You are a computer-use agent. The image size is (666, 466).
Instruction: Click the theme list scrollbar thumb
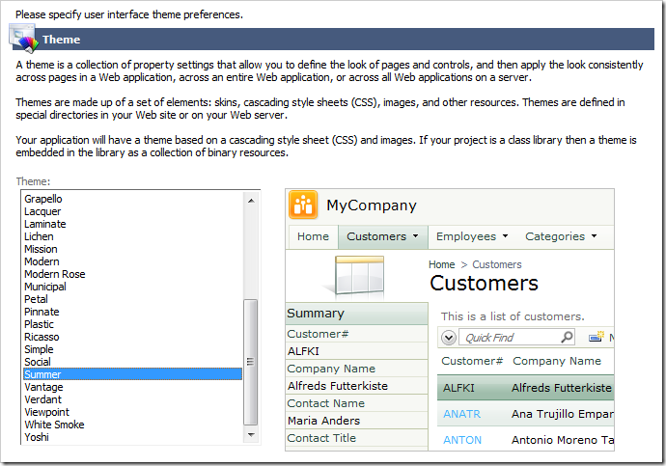[252, 362]
